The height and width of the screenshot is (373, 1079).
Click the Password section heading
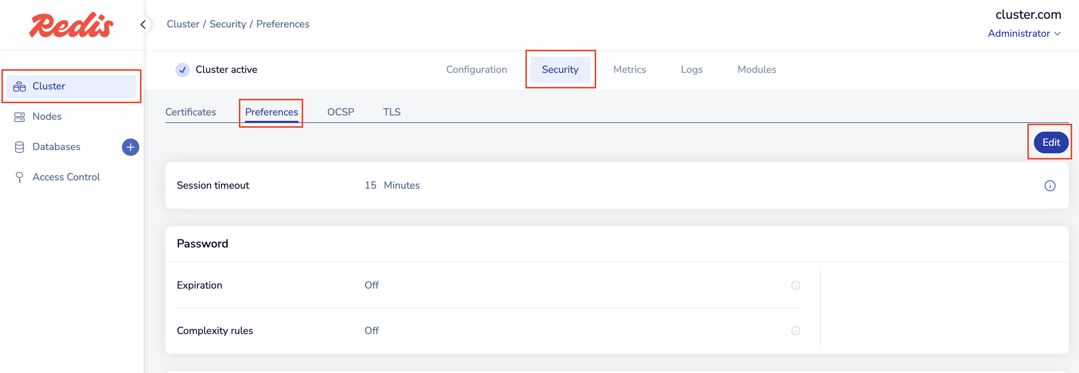[202, 244]
